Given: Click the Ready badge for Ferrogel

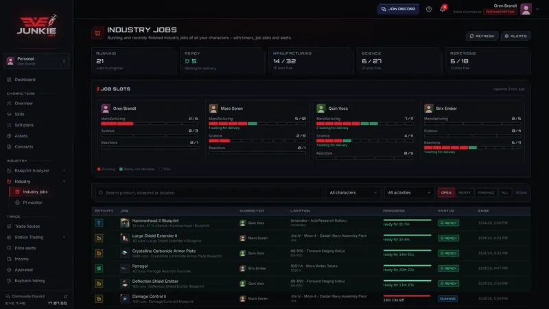Looking at the screenshot, I should (x=448, y=268).
